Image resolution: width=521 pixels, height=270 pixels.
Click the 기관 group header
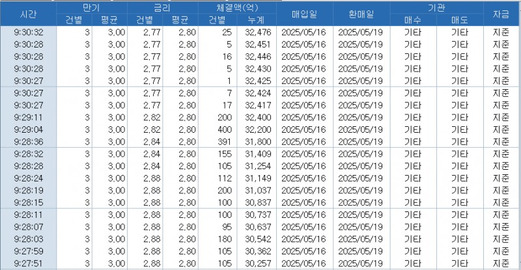pos(436,8)
